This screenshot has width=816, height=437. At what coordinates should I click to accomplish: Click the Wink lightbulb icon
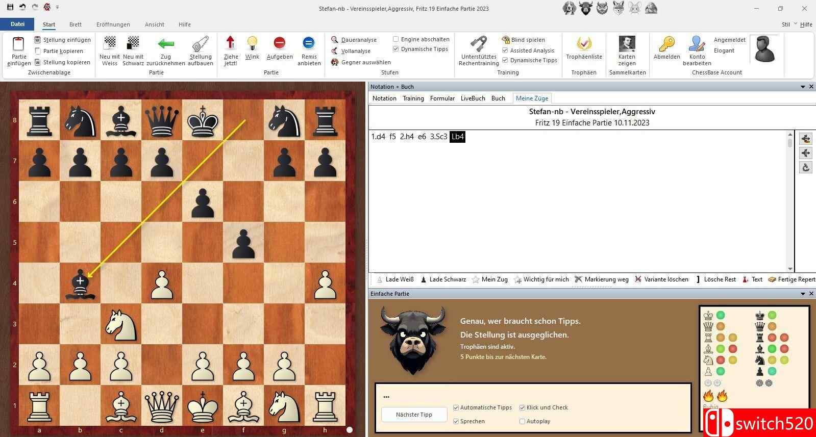point(252,43)
